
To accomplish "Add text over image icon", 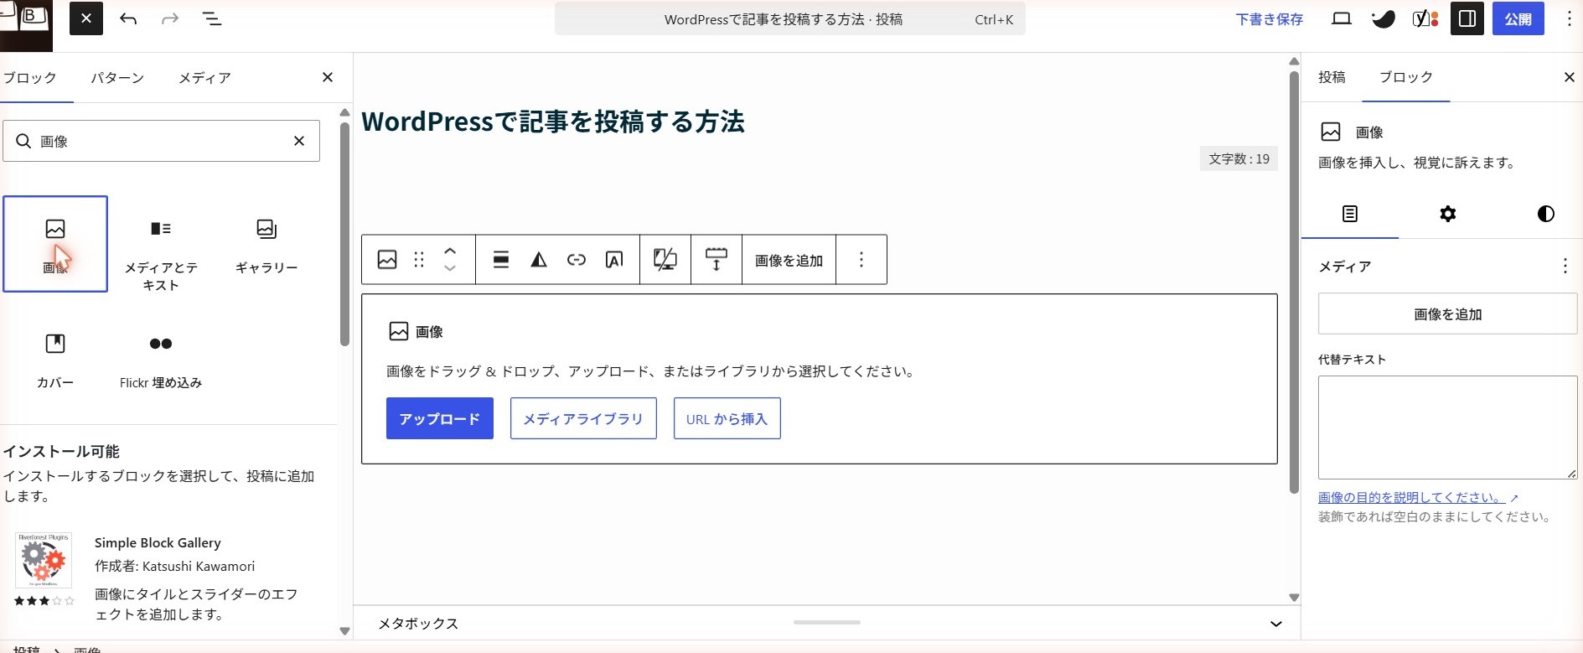I will coord(614,260).
